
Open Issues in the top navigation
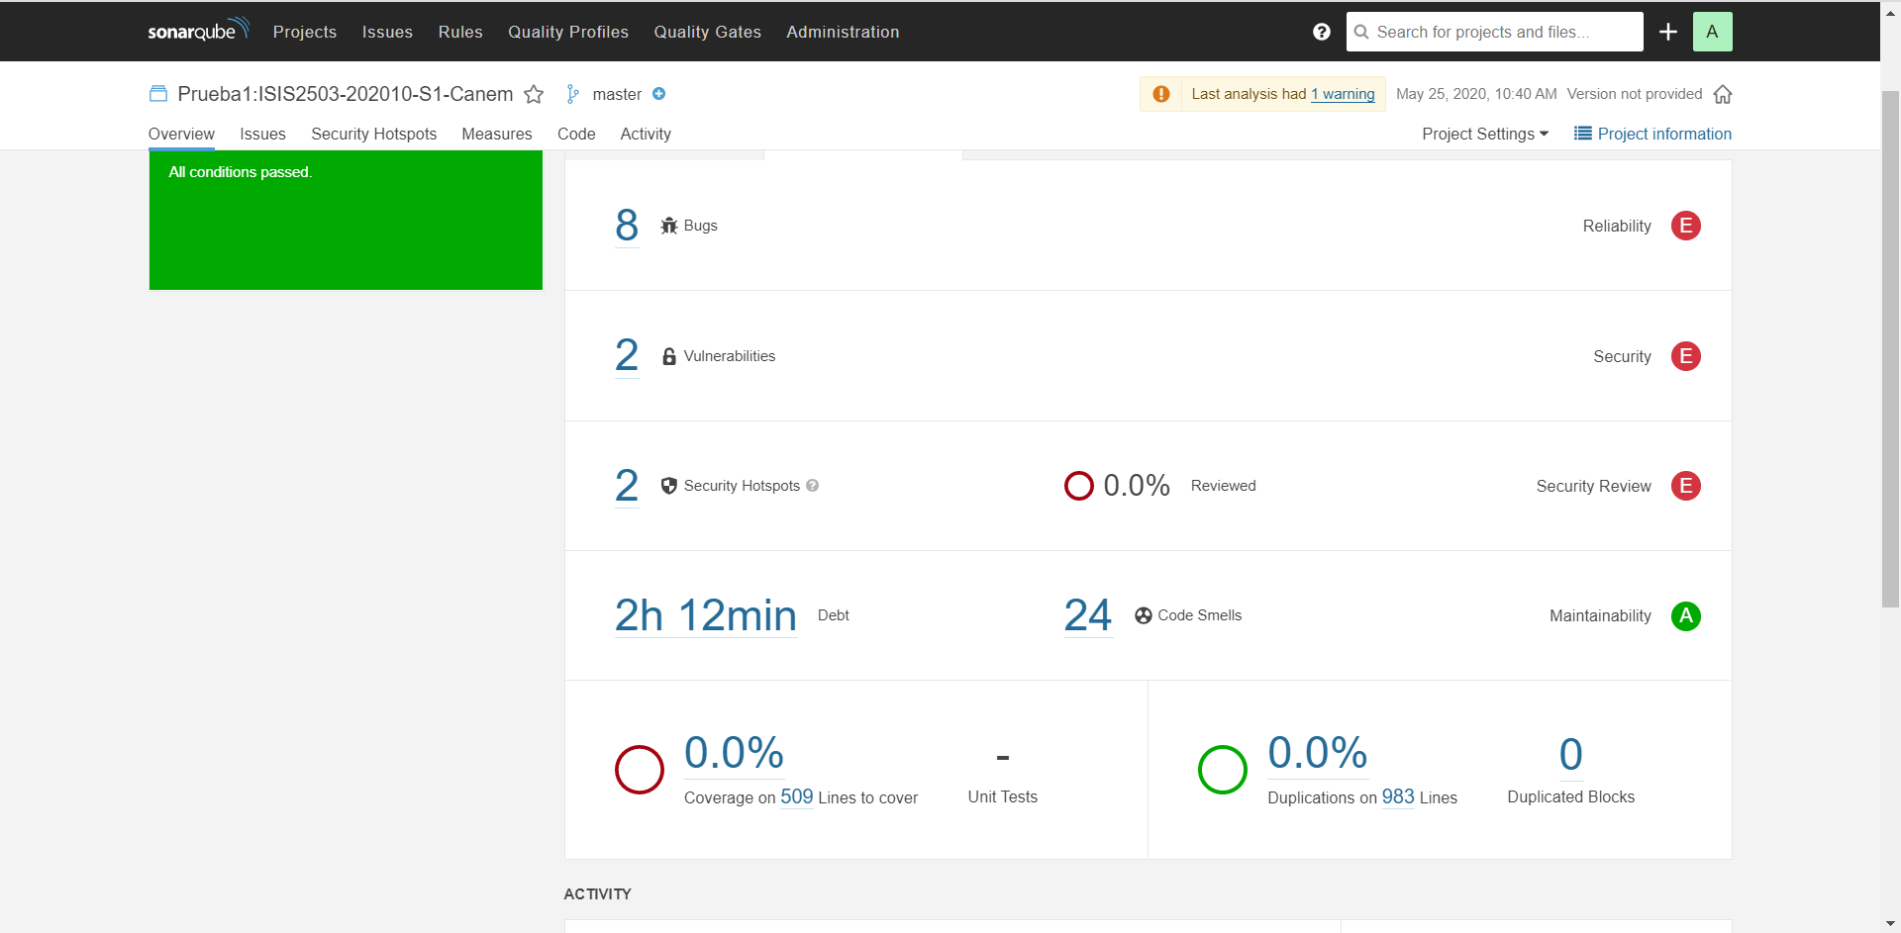tap(387, 32)
